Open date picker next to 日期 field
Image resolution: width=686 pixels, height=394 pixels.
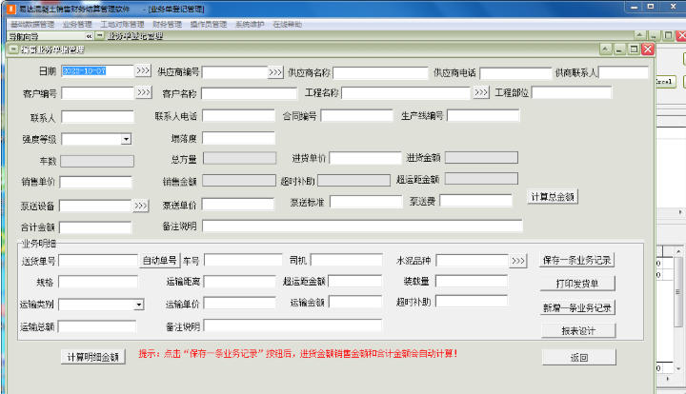point(143,70)
